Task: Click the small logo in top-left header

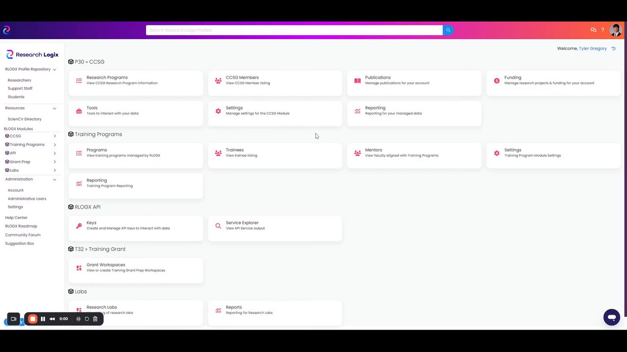Action: point(6,30)
